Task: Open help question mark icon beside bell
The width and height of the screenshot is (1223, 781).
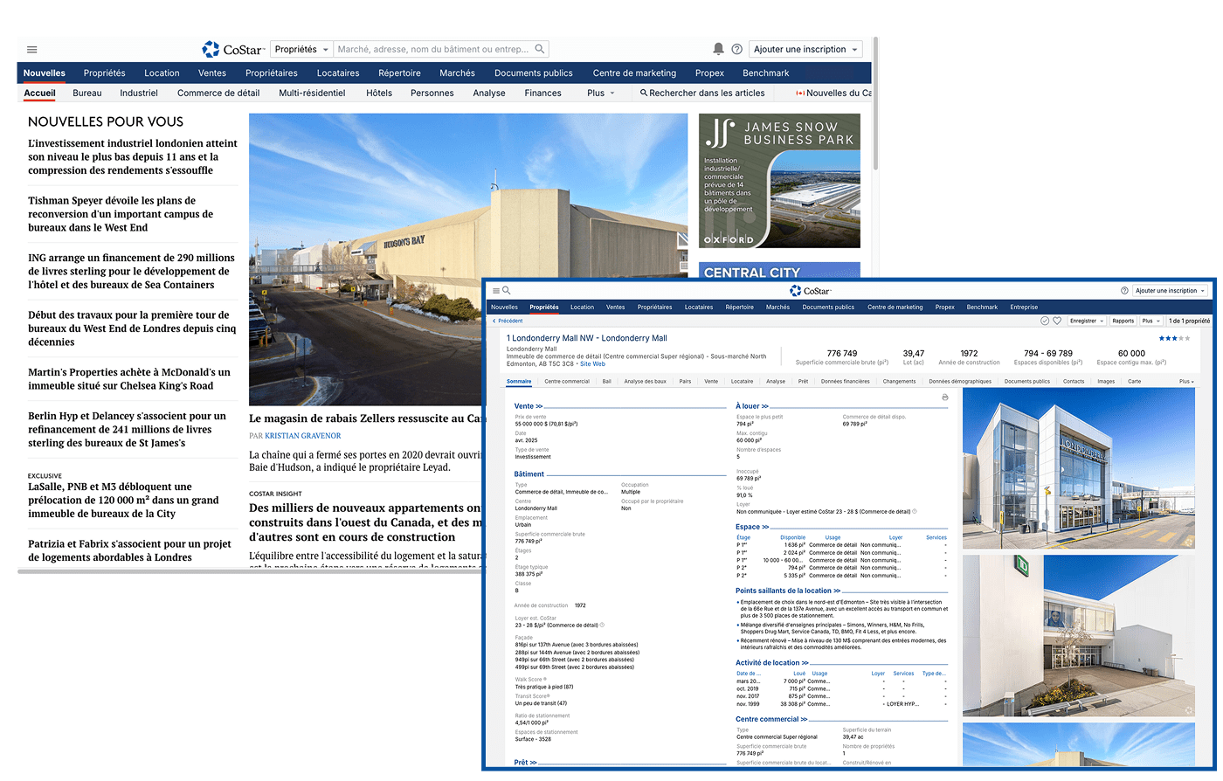Action: pos(736,50)
